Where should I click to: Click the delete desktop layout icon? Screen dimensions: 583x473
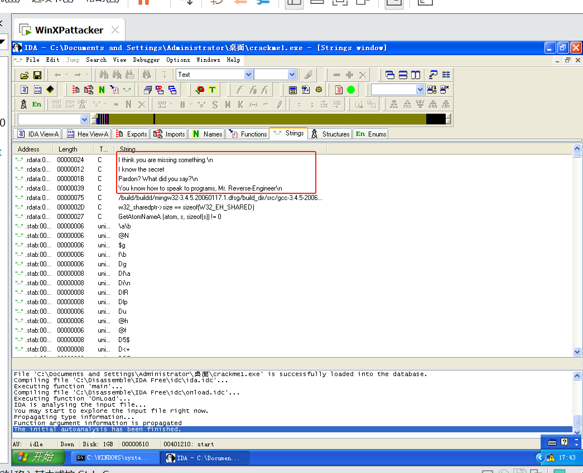tap(444, 90)
